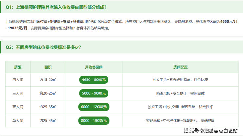Click the bold price 4650元/月 in Q1 answer
Screen dimensions: 243x136
pos(229,22)
